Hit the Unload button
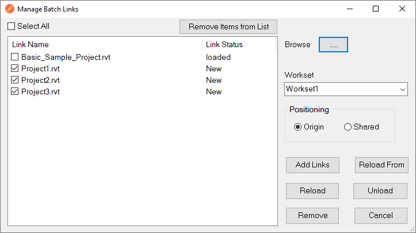 [x=380, y=191]
